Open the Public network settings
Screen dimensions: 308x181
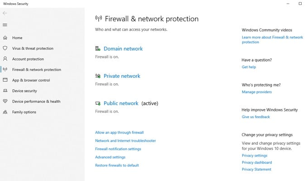click(x=121, y=103)
